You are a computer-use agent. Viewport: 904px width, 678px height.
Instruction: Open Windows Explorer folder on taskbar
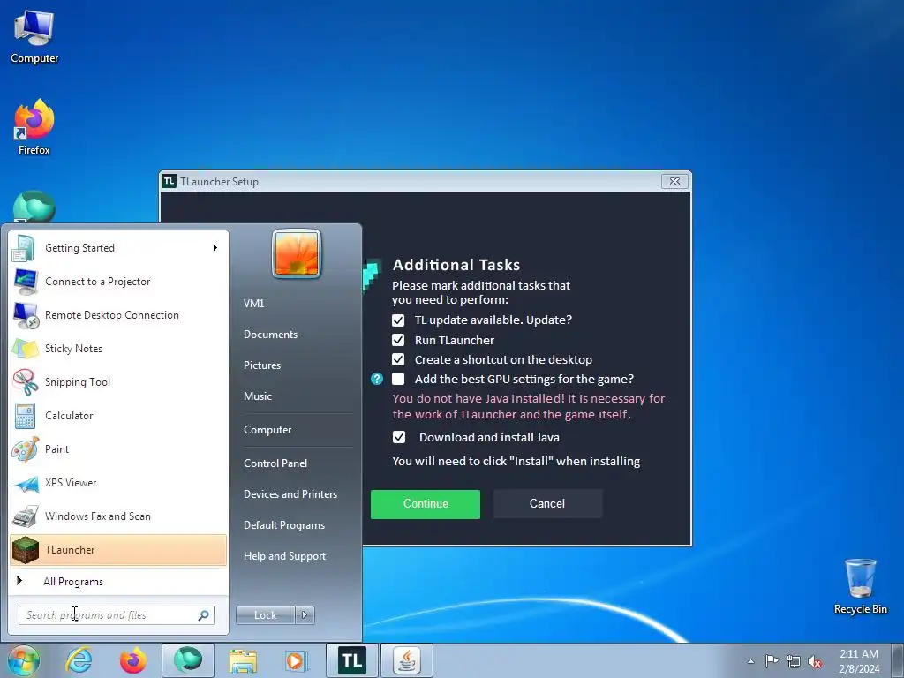tap(243, 660)
